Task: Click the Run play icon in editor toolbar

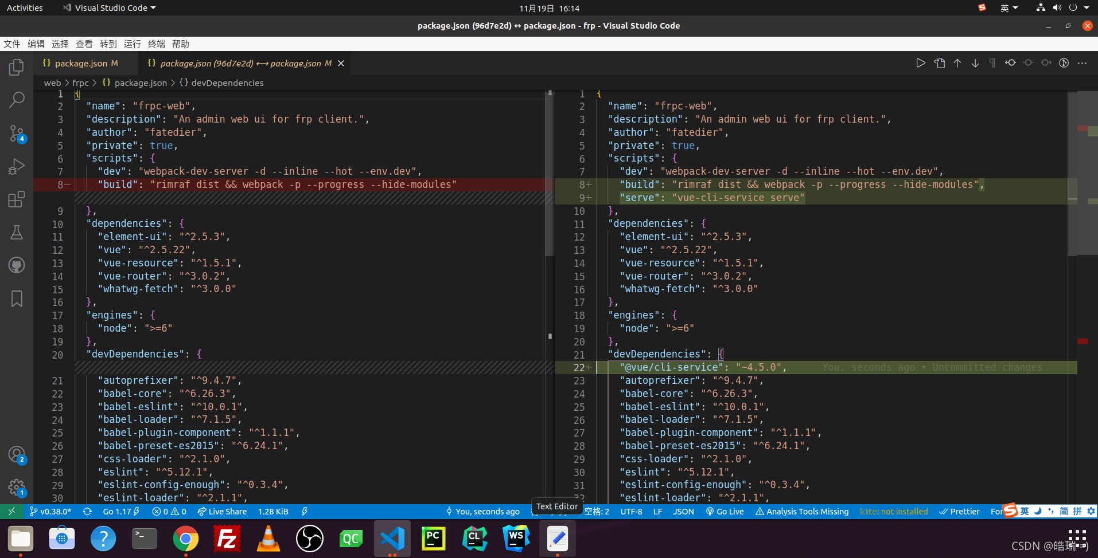Action: pyautogui.click(x=921, y=63)
